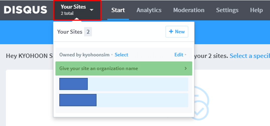The height and width of the screenshot is (126, 270).
Task: Open the Analytics tab
Action: coord(149,10)
